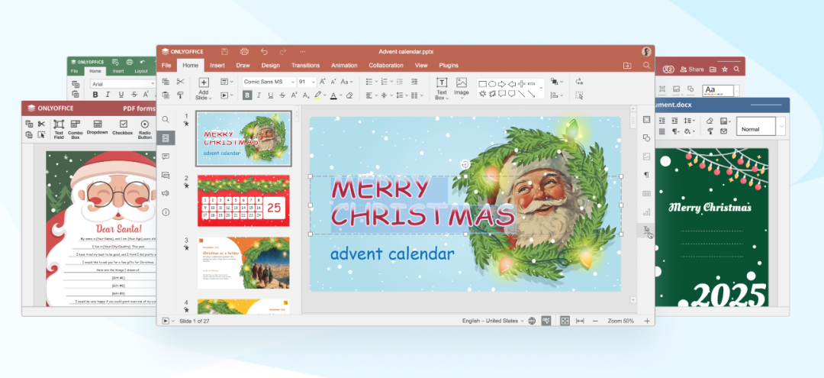Click Text Field tool in PDF forms window

(59, 129)
